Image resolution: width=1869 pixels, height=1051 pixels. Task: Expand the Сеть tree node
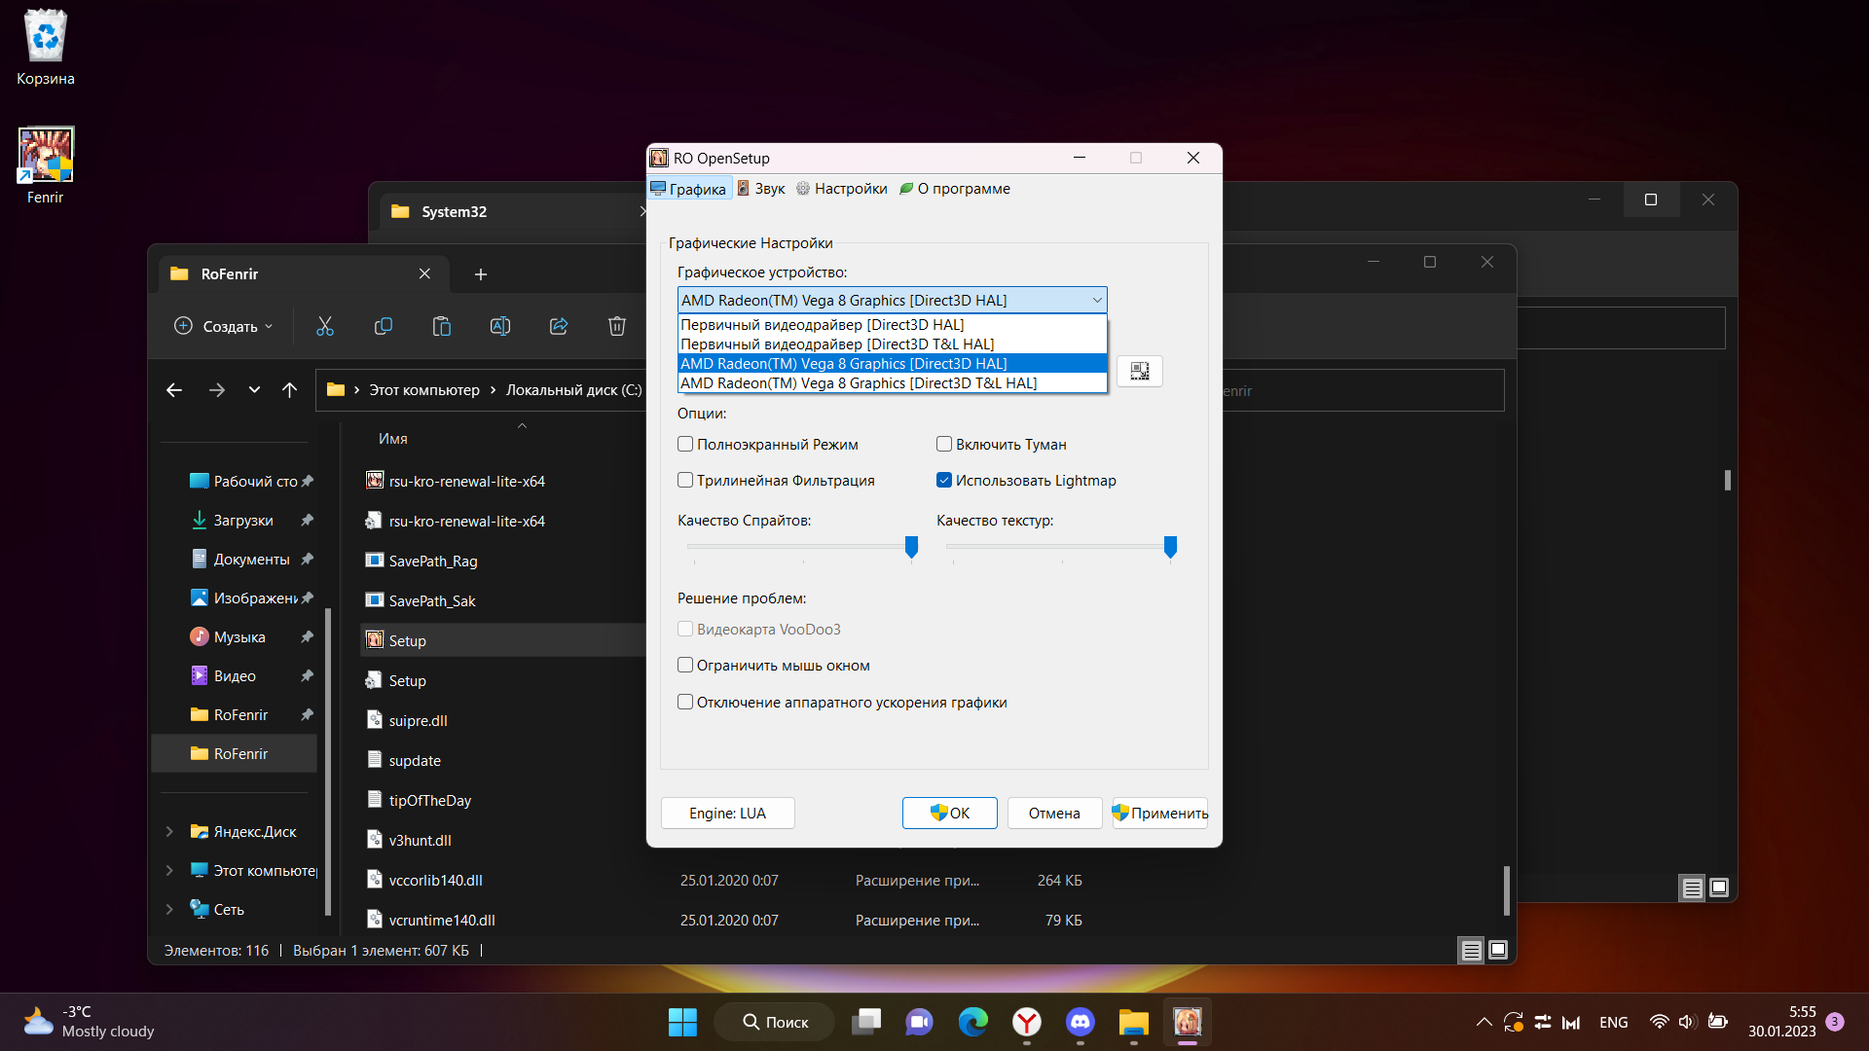[x=169, y=910]
